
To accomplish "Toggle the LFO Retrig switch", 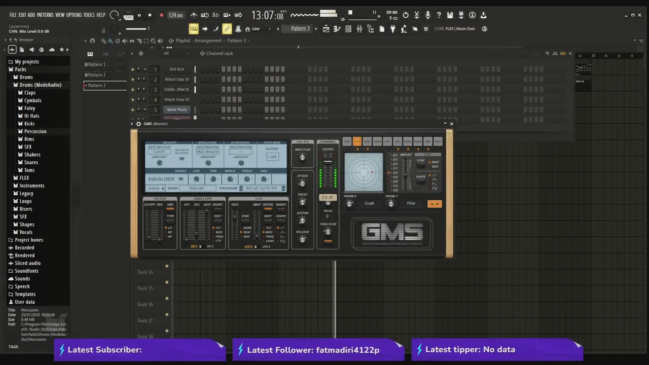I will (268, 209).
